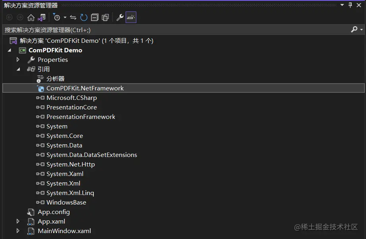Expand the App.xaml file node

tap(18, 222)
